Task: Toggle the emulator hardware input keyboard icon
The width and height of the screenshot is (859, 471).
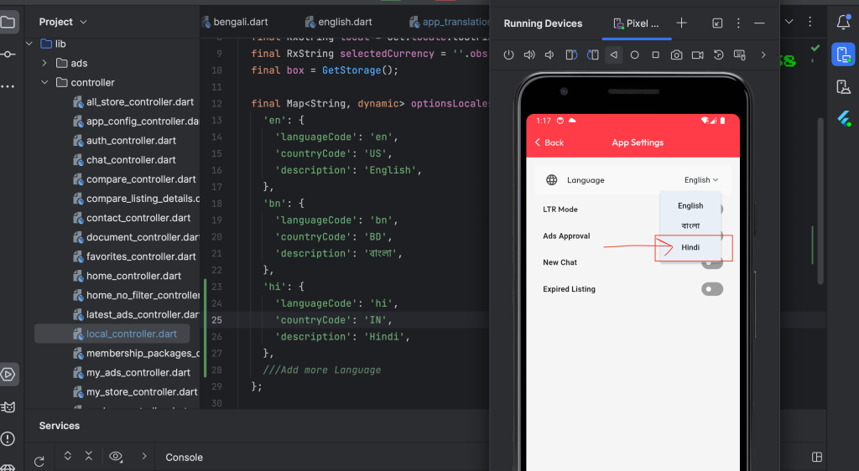Action: [740, 54]
